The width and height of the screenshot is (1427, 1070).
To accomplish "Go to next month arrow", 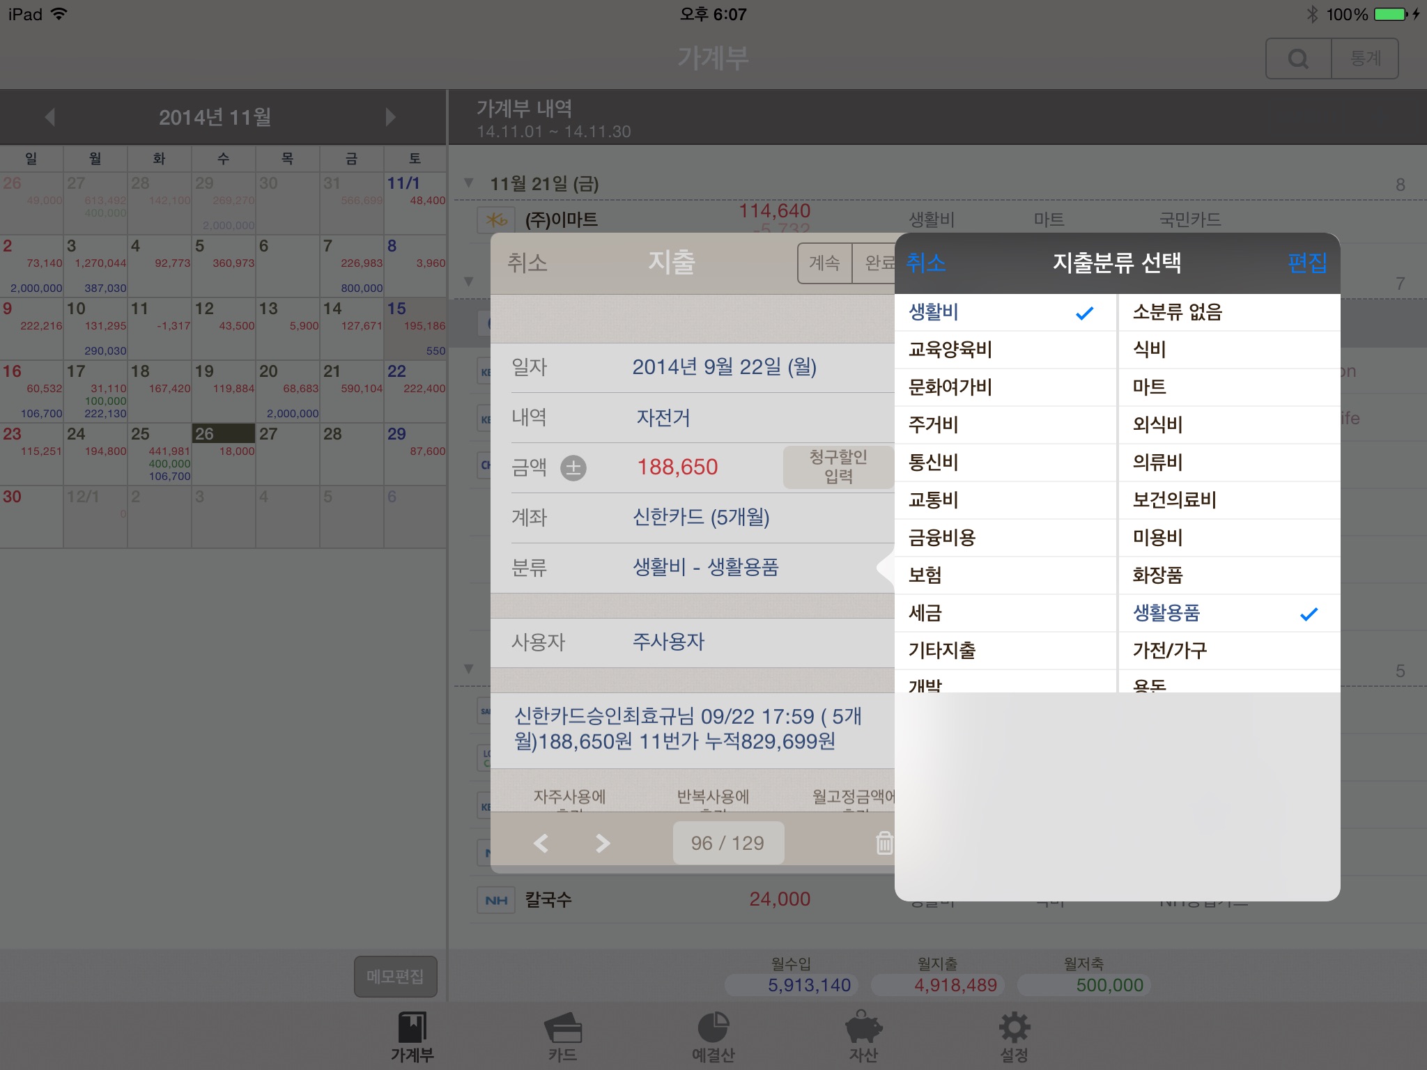I will click(391, 117).
